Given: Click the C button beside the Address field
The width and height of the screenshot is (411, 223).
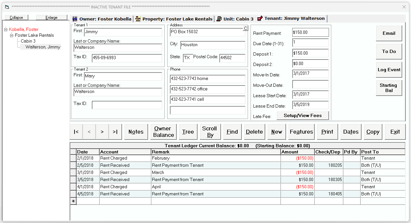Looking at the screenshot, I should [x=246, y=29].
